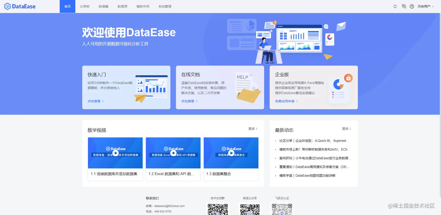
Task: Click the 微信公众号 QR code
Action: (x=250, y=209)
